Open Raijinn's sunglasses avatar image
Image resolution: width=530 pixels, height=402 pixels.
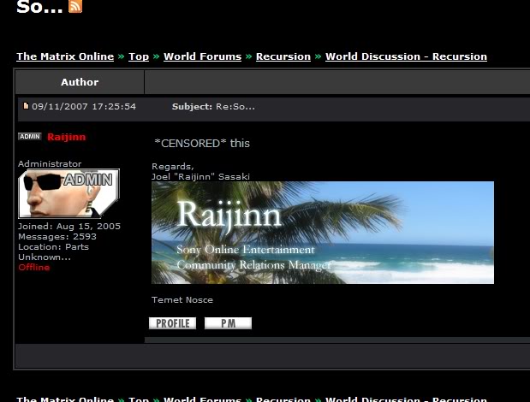(x=68, y=193)
